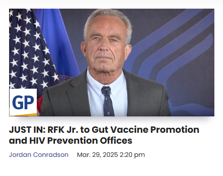
Task: Click the headline's second line about HIV Prevention
Action: [70, 141]
